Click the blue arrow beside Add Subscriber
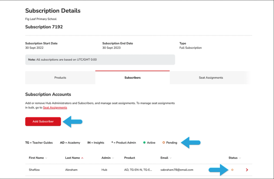 [x=72, y=122]
